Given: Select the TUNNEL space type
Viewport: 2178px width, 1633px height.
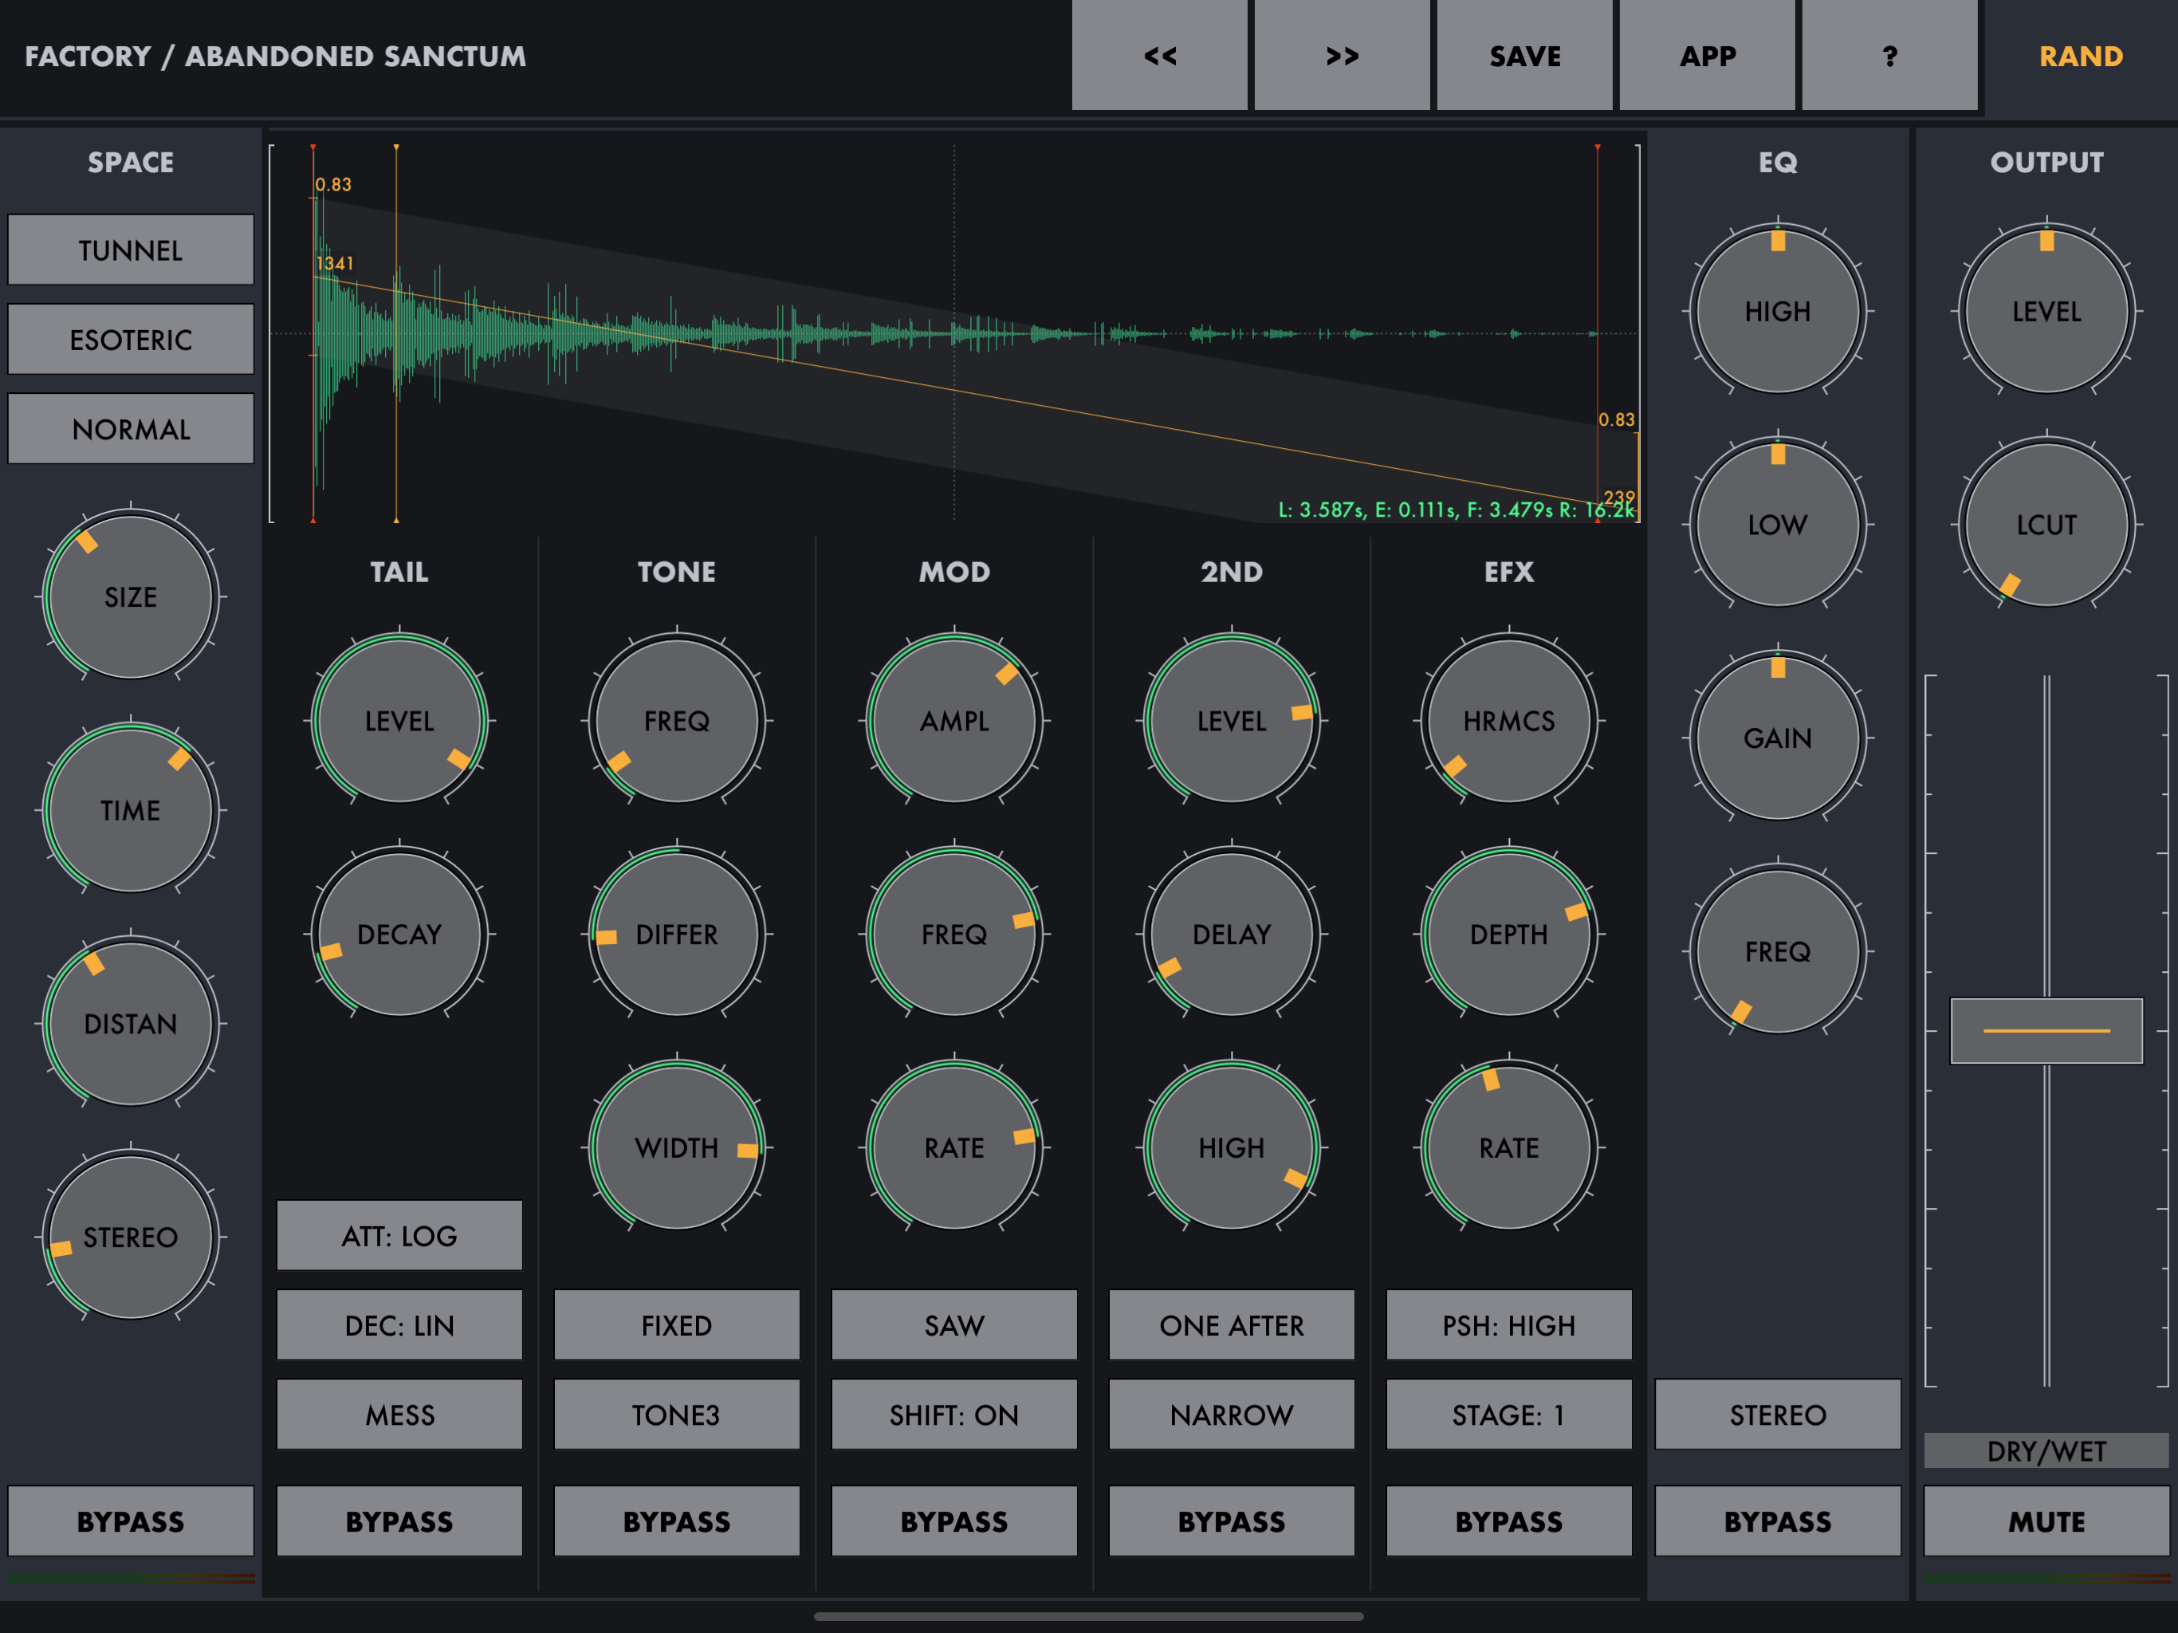Looking at the screenshot, I should pos(131,250).
